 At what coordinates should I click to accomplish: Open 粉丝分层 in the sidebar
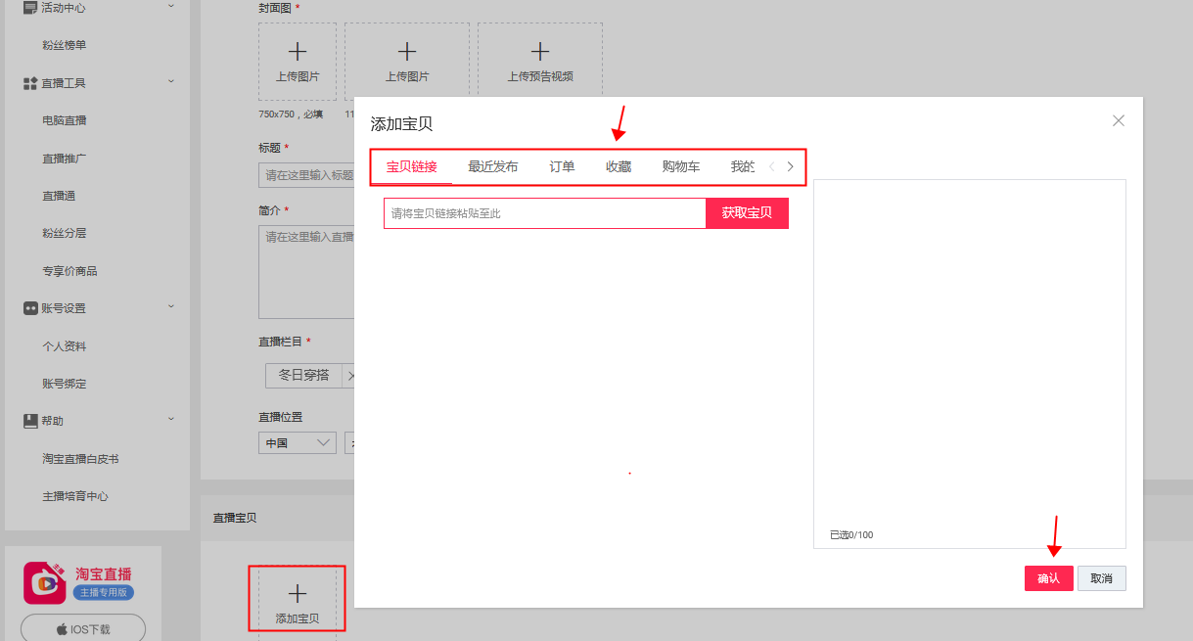click(x=65, y=233)
